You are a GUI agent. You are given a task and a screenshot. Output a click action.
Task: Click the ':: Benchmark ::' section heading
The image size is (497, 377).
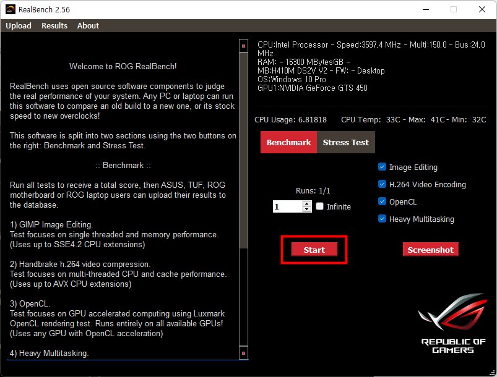123,165
